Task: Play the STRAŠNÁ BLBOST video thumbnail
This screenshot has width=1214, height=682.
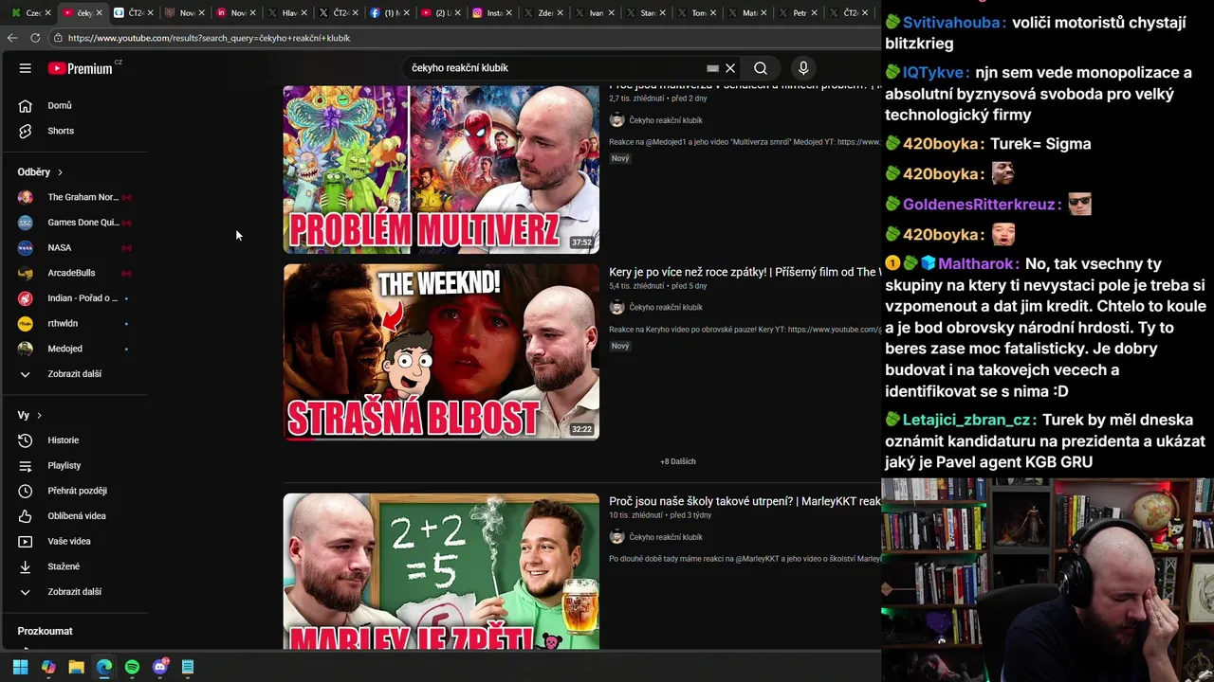Action: click(x=441, y=351)
